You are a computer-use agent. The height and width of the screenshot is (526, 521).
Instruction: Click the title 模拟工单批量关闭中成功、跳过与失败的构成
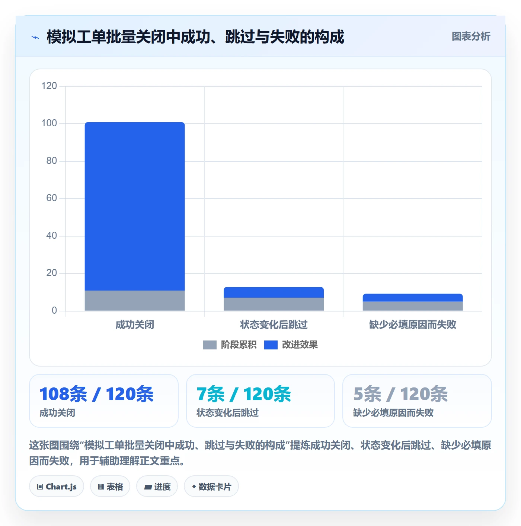tap(195, 37)
